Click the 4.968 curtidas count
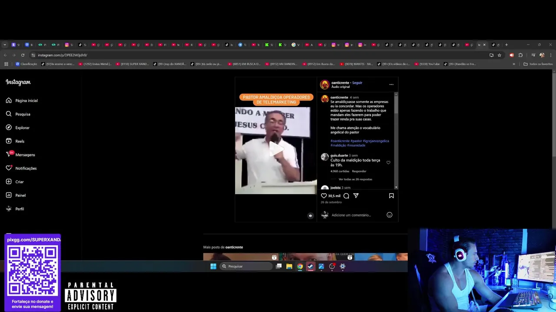This screenshot has height=312, width=556. click(340, 171)
